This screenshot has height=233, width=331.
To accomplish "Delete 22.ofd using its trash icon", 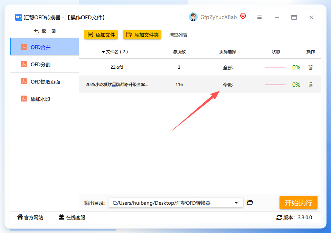I will [x=311, y=67].
